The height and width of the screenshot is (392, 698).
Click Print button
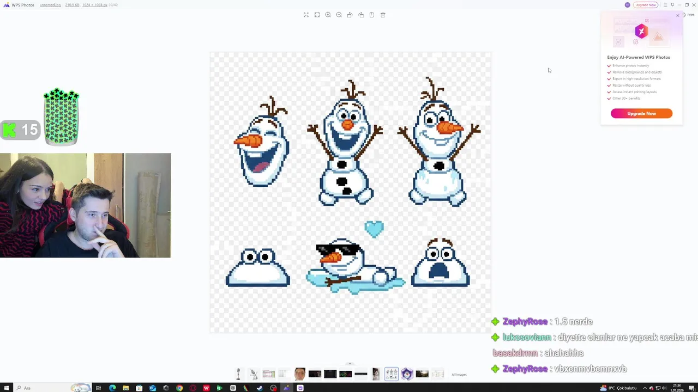tap(689, 15)
